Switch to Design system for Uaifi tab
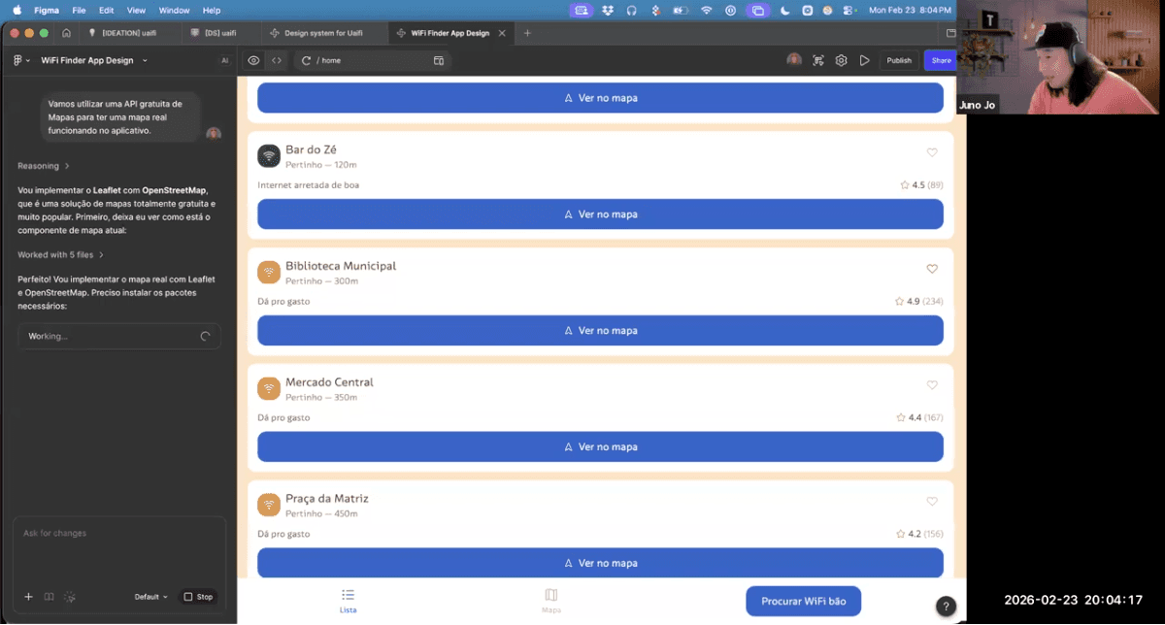1165x625 pixels. pyautogui.click(x=324, y=33)
